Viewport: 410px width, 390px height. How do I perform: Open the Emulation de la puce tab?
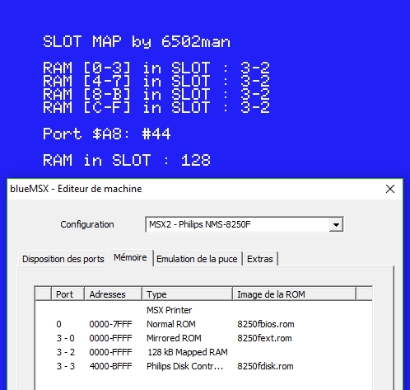point(197,259)
